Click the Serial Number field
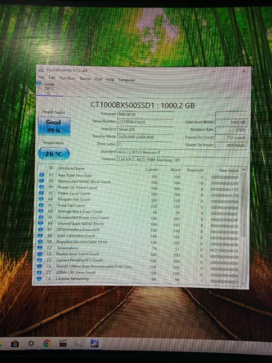 146,122
